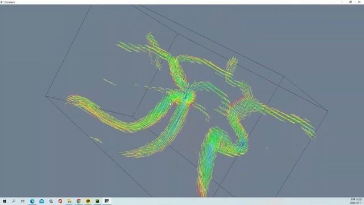364x205 pixels.
Task: Open KakaoTalk yellow chat icon
Action: 88,201
